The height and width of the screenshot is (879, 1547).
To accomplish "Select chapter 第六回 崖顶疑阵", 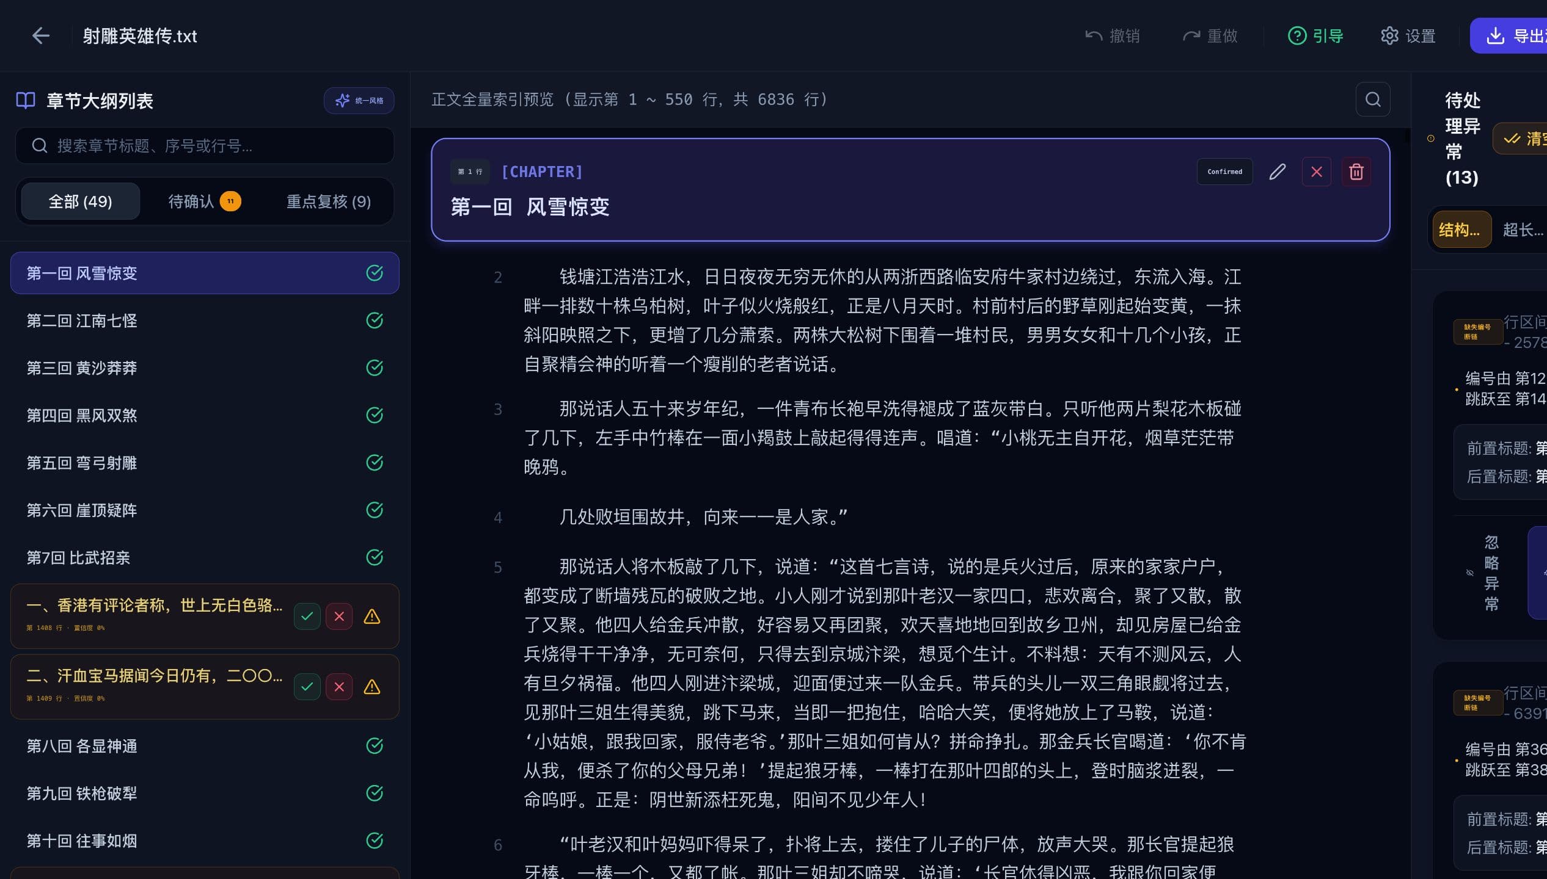I will (x=205, y=510).
